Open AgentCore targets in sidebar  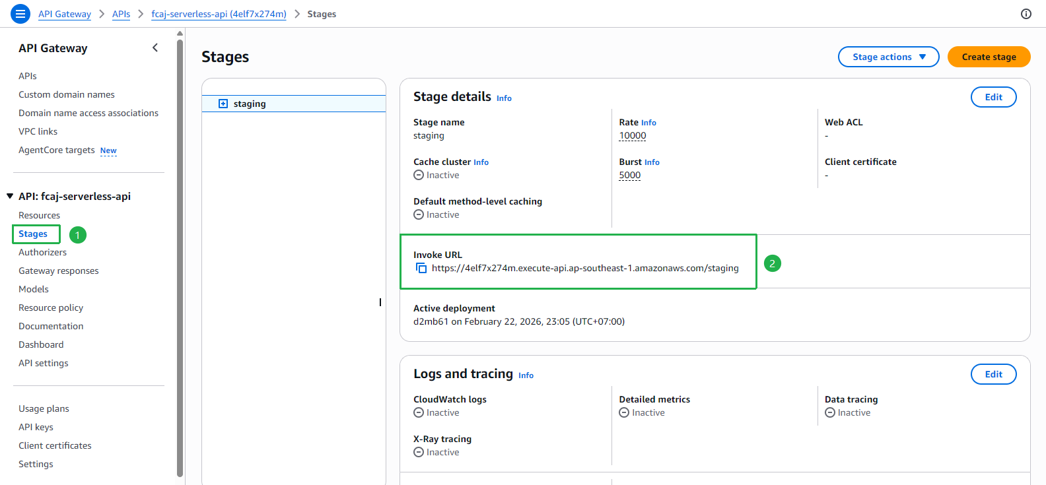coord(57,150)
